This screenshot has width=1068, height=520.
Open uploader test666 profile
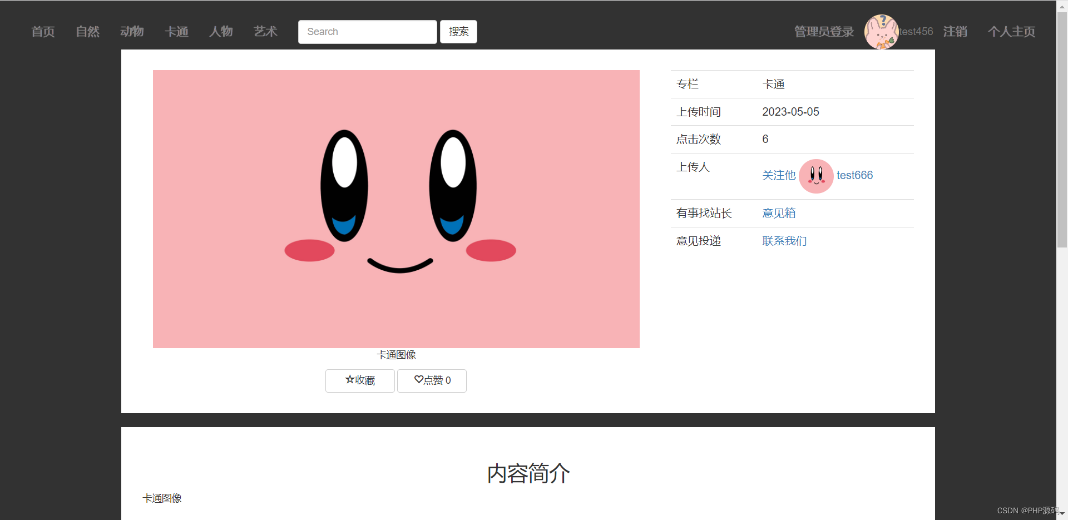click(854, 176)
